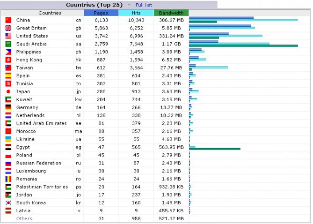
Task: Click the Tunisia flag icon
Action: (8, 84)
